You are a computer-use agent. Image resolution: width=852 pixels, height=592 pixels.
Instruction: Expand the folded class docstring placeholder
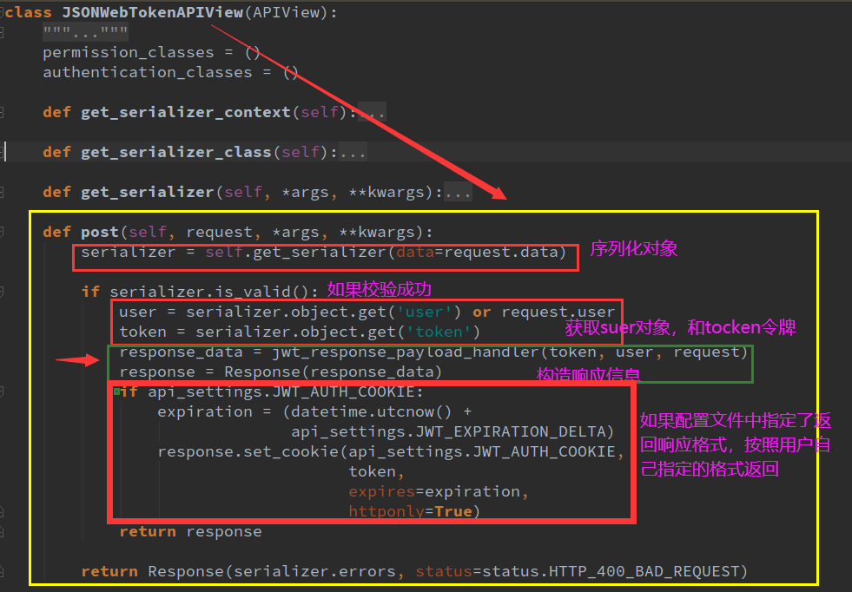click(x=85, y=33)
